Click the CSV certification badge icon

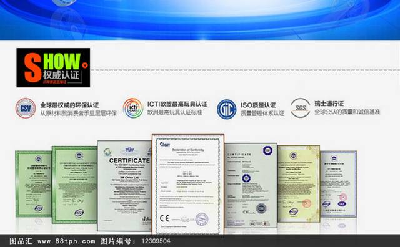click(26, 109)
